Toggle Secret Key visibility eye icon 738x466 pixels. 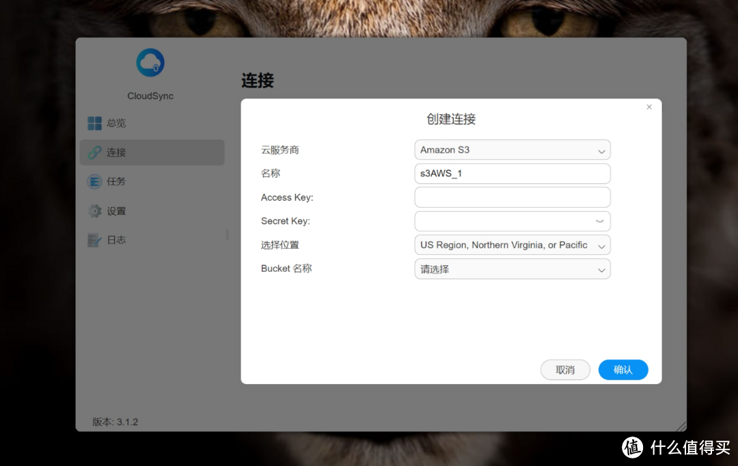click(599, 221)
